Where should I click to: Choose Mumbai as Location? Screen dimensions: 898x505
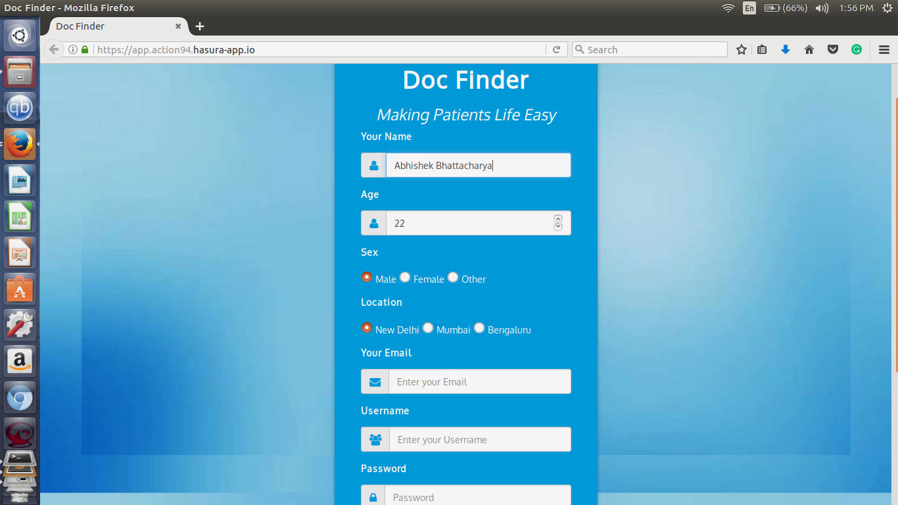click(428, 327)
